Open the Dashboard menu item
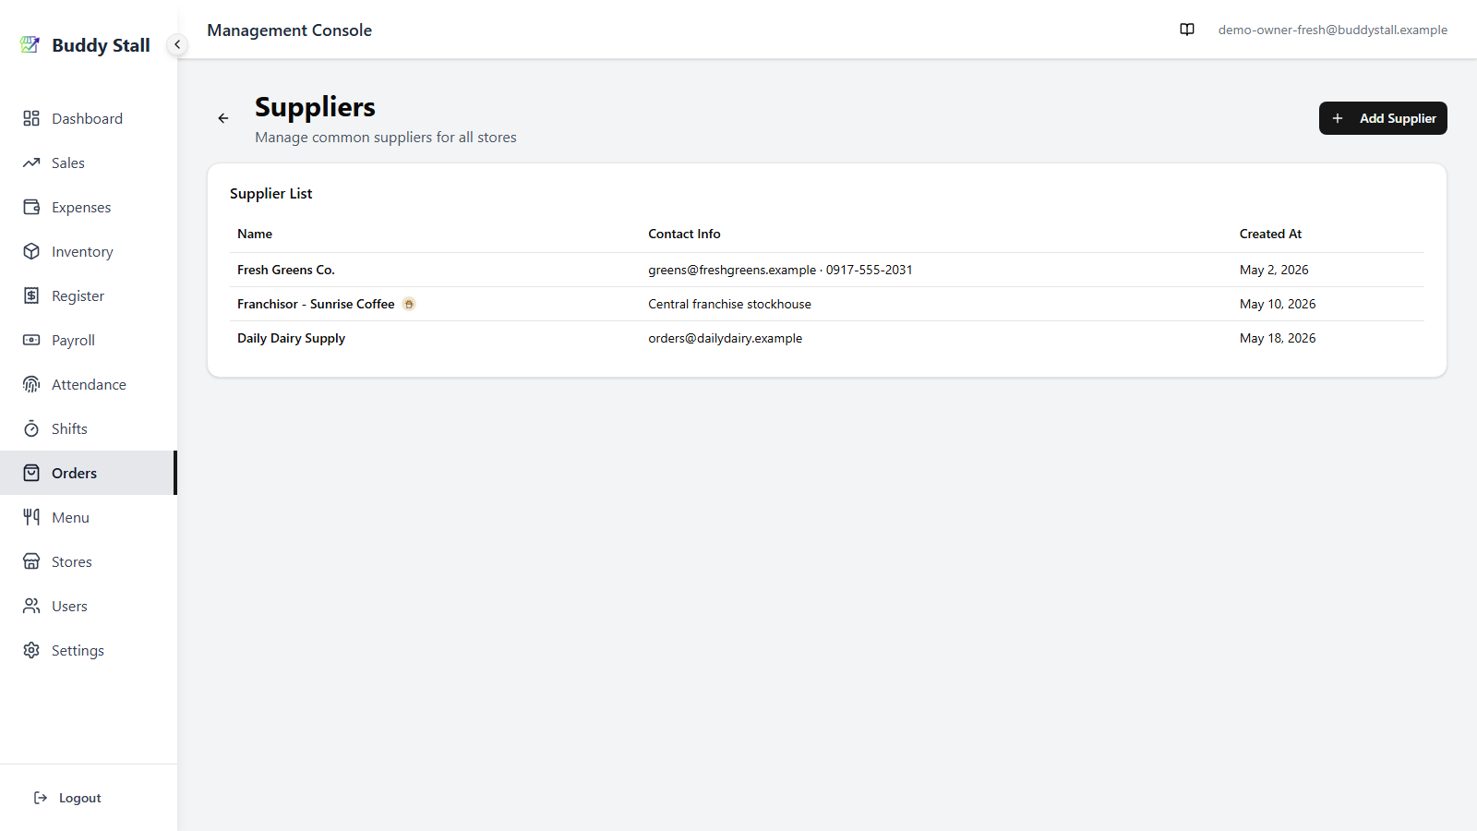 (89, 118)
